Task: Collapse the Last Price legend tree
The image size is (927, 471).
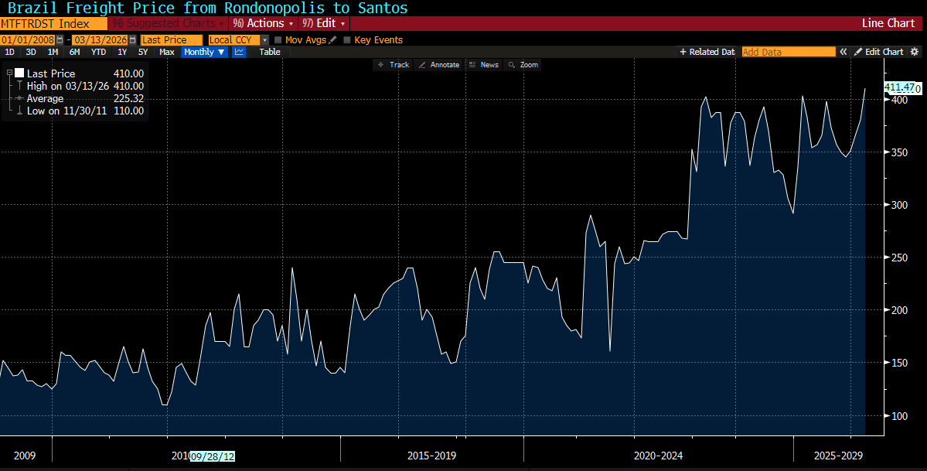Action: point(9,73)
